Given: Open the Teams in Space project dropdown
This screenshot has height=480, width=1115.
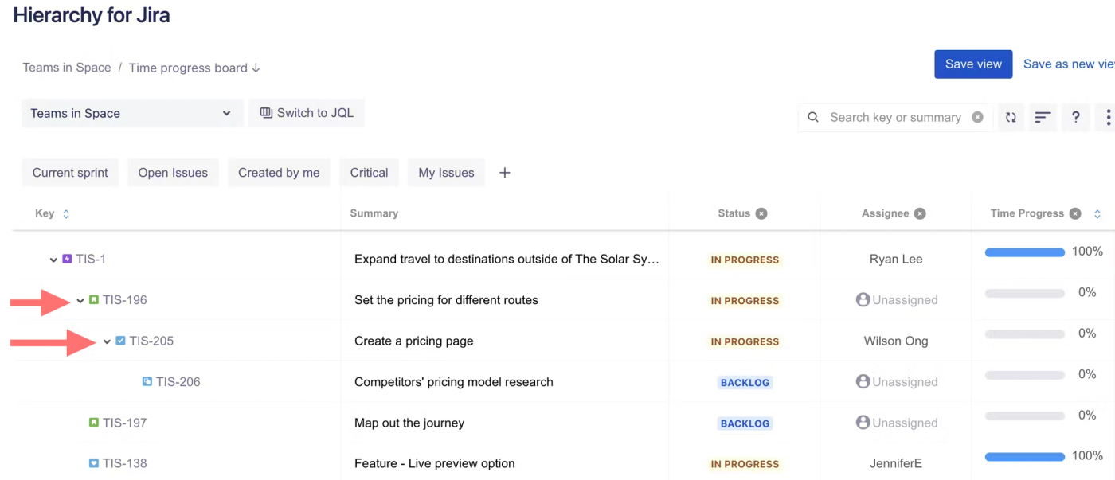Looking at the screenshot, I should pos(131,114).
